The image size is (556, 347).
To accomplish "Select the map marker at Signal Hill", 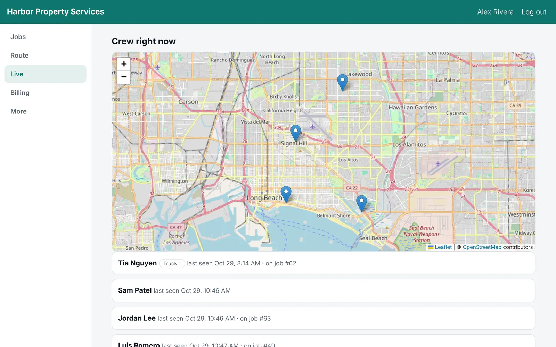I will tap(295, 133).
